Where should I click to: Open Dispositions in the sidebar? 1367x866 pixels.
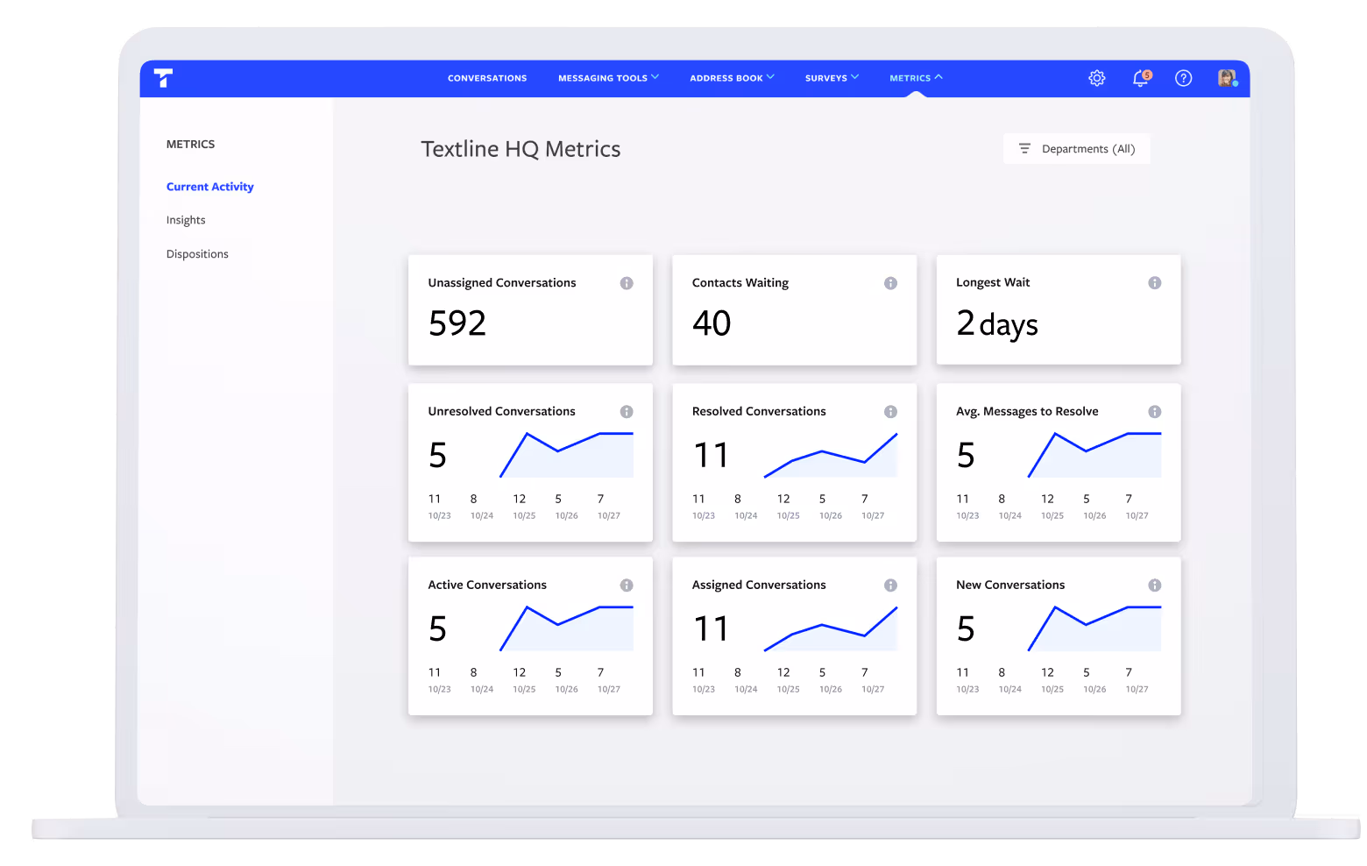(197, 254)
